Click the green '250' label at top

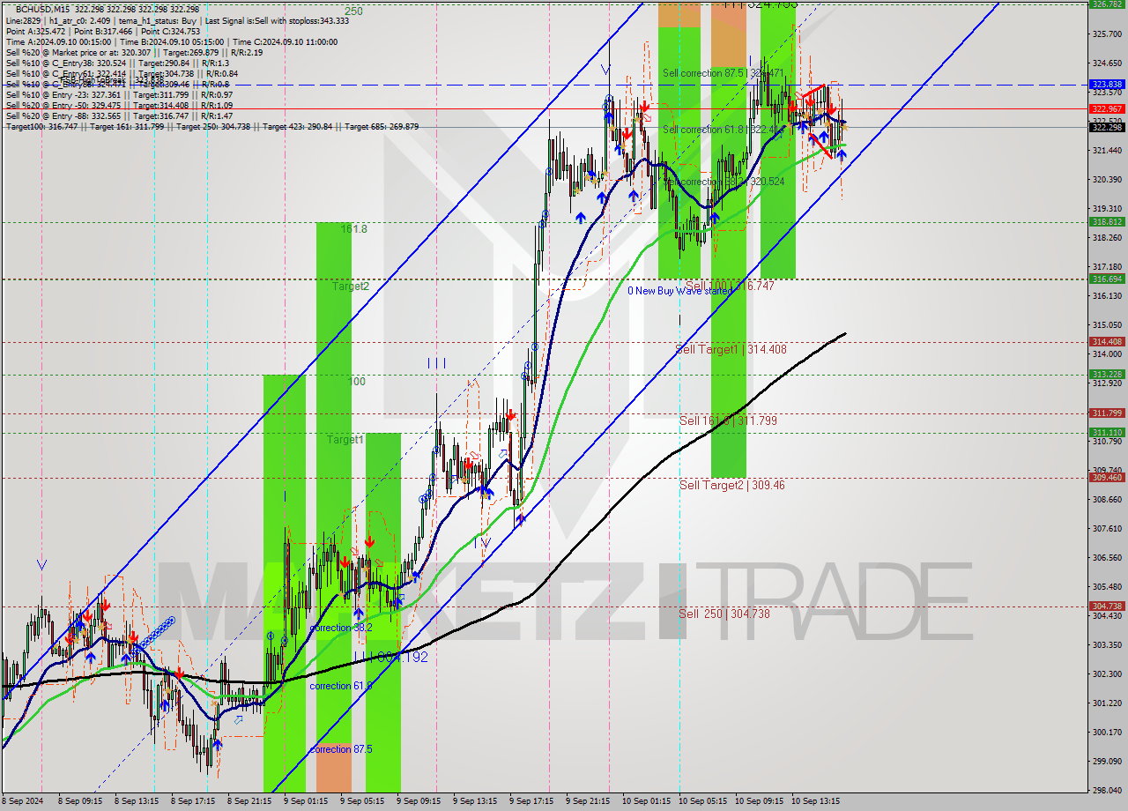click(x=353, y=11)
